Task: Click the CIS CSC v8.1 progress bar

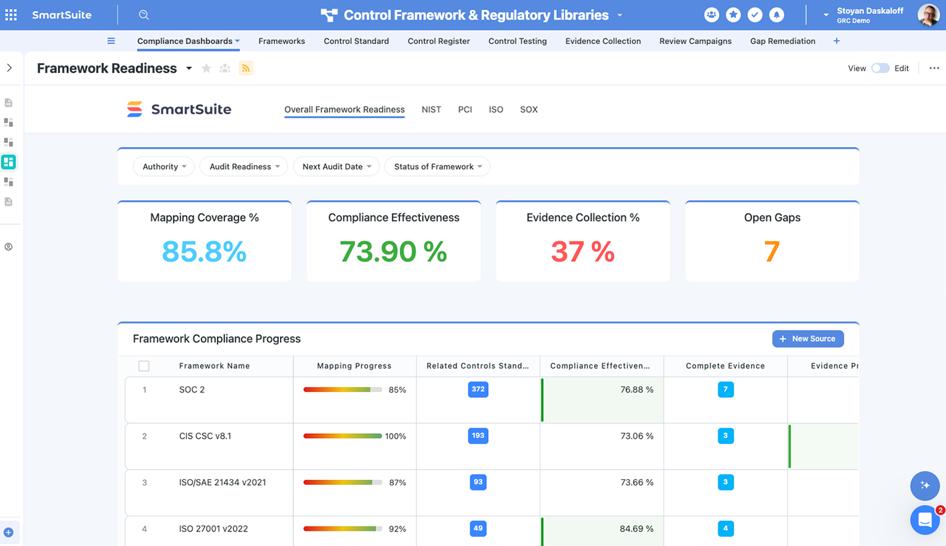Action: coord(342,436)
